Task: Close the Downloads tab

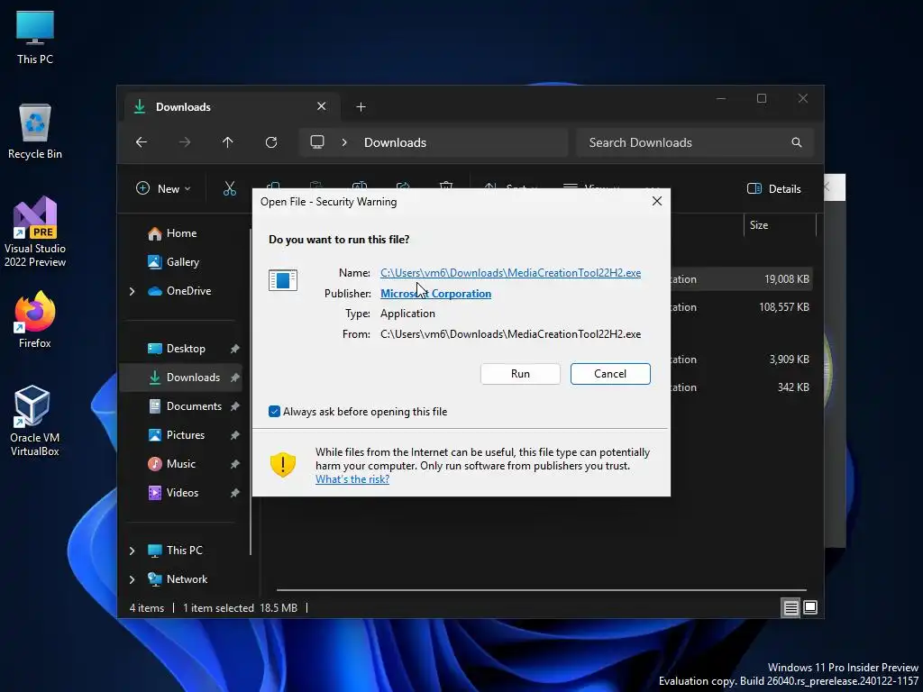Action: point(322,106)
